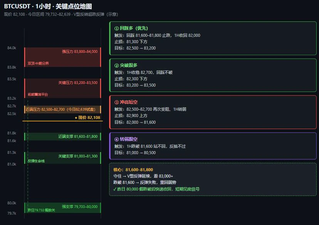The image size is (319, 225).
Task: Click the line "触发：回踩 81,600–81,800 止跌"
Action: (157, 35)
